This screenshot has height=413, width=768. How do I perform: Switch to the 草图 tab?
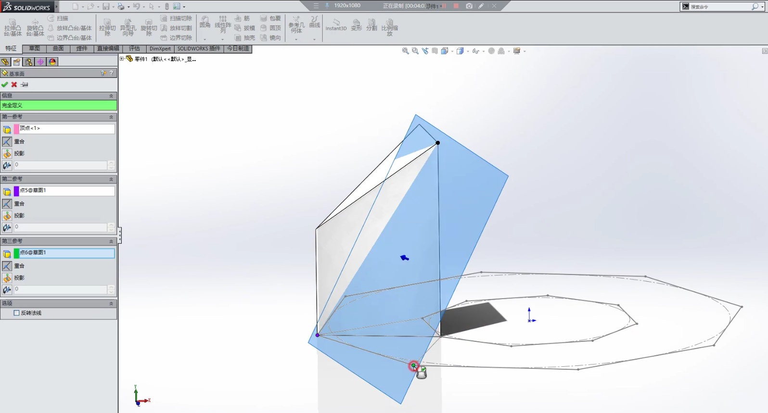34,49
